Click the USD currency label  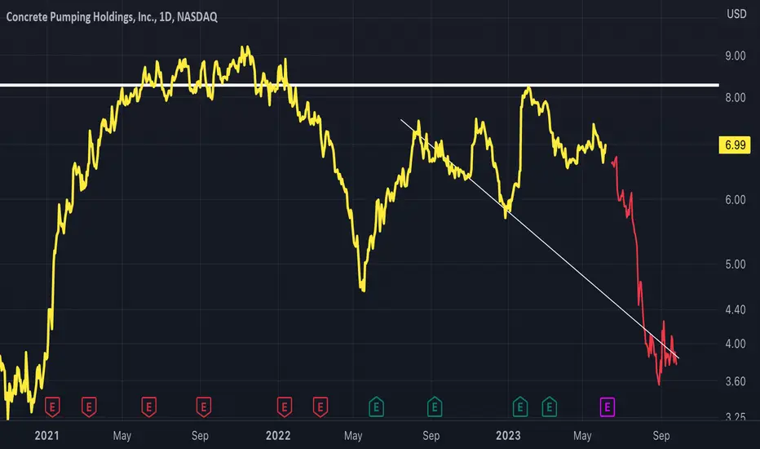(736, 14)
